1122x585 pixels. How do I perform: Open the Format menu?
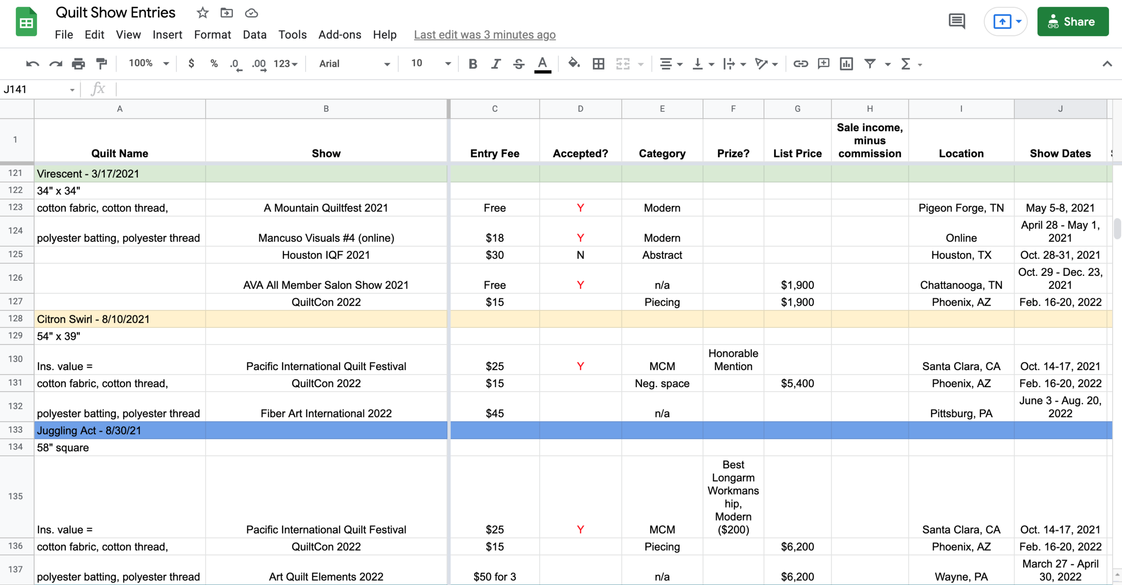point(212,35)
